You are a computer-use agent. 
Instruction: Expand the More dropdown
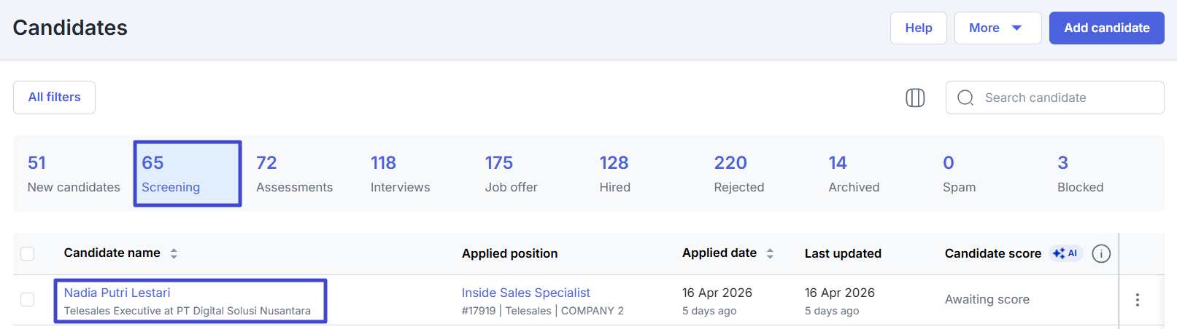pyautogui.click(x=997, y=28)
